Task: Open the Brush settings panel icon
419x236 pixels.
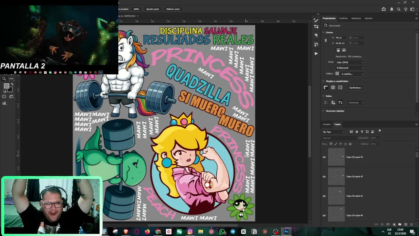Action: pyautogui.click(x=316, y=20)
